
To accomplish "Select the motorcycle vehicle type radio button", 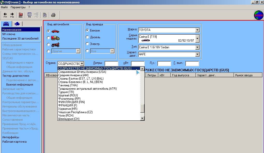I will point(49,45).
